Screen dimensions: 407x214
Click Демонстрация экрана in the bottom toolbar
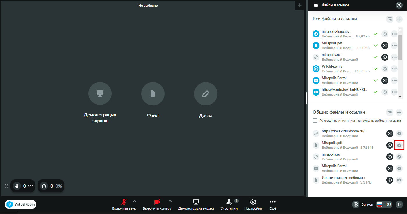pos(196,204)
